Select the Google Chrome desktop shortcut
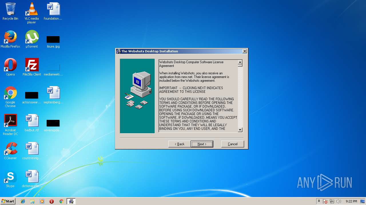This screenshot has height=205, width=366. point(10,97)
